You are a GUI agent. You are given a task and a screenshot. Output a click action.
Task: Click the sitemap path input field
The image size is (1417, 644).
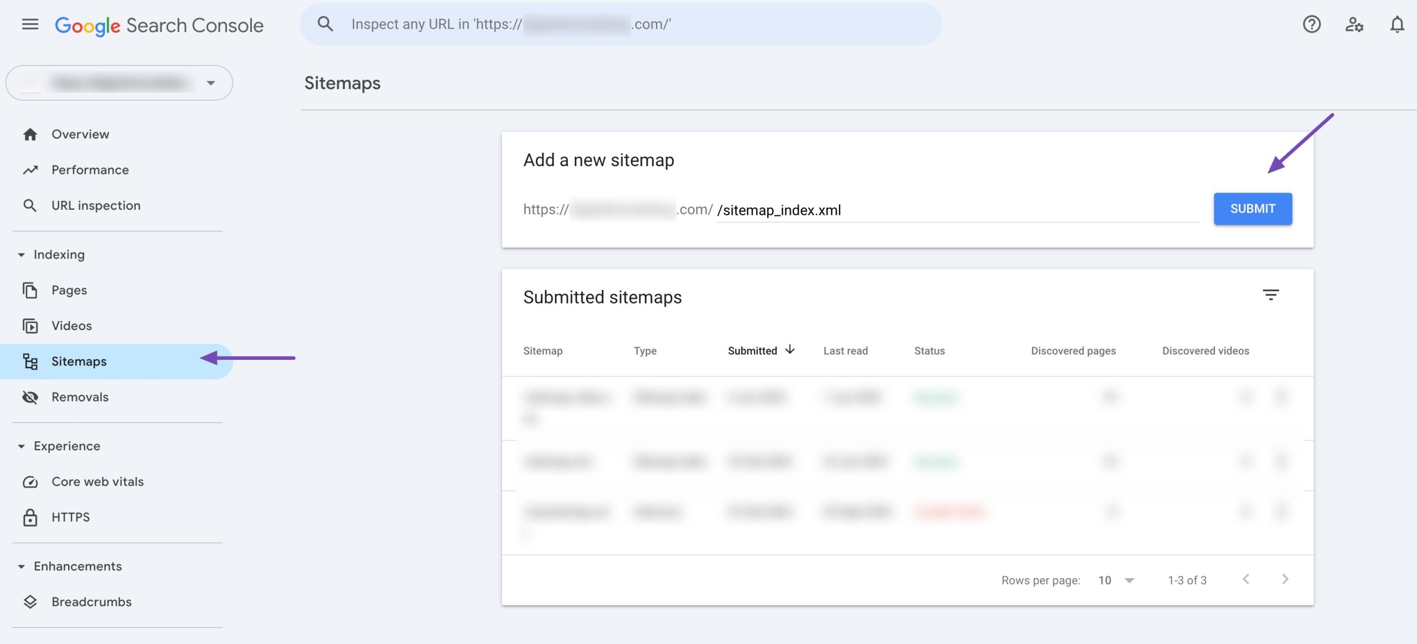(941, 209)
